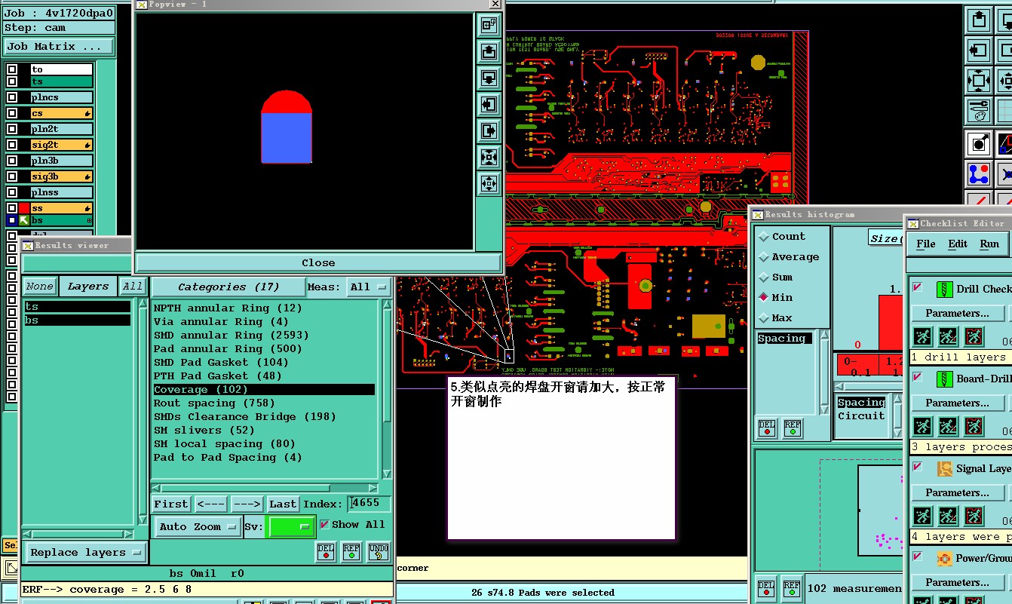Click DEL icon in Results viewer

(x=325, y=552)
